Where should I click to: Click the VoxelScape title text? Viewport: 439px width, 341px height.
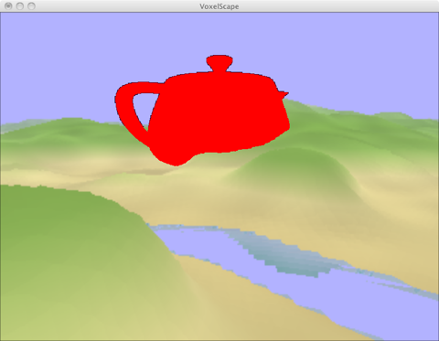pos(219,6)
